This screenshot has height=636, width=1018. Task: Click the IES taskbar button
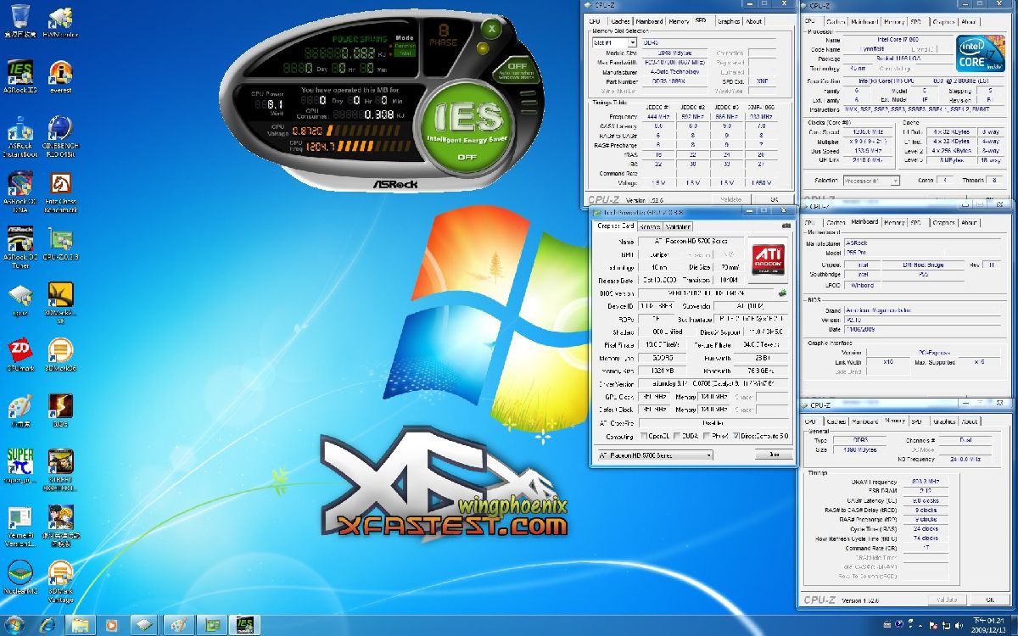click(245, 625)
